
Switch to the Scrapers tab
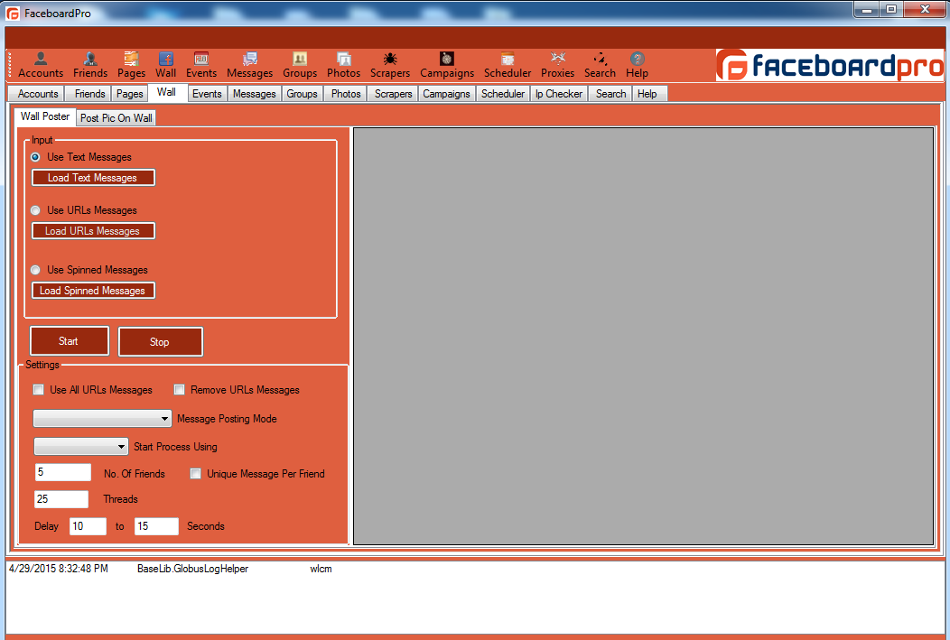tap(393, 94)
